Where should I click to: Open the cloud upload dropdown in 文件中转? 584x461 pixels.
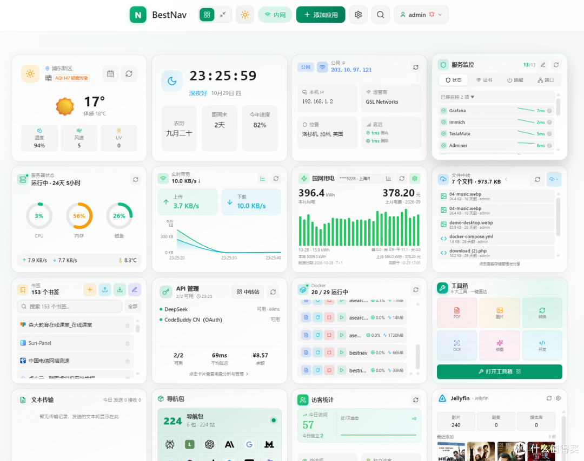554,179
